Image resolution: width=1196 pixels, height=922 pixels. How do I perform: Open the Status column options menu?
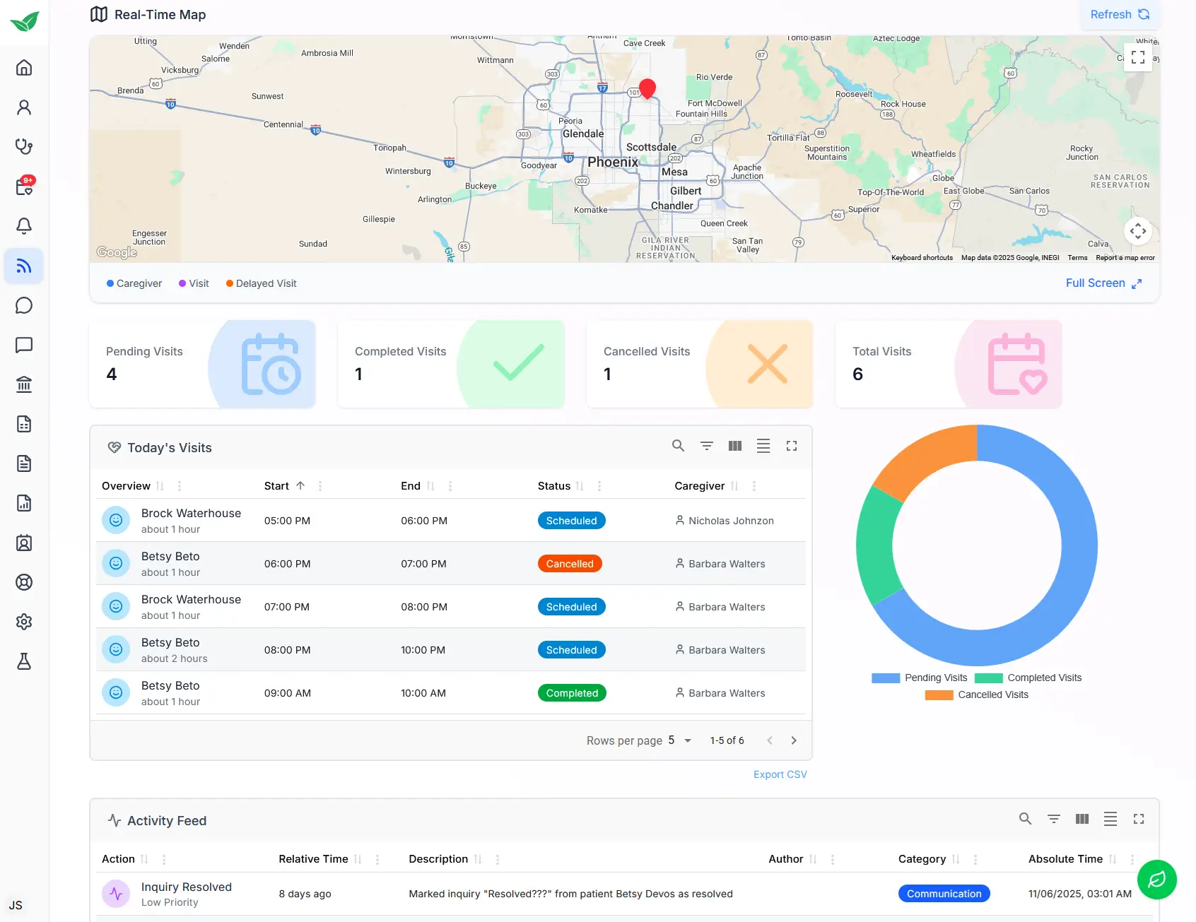(x=599, y=486)
